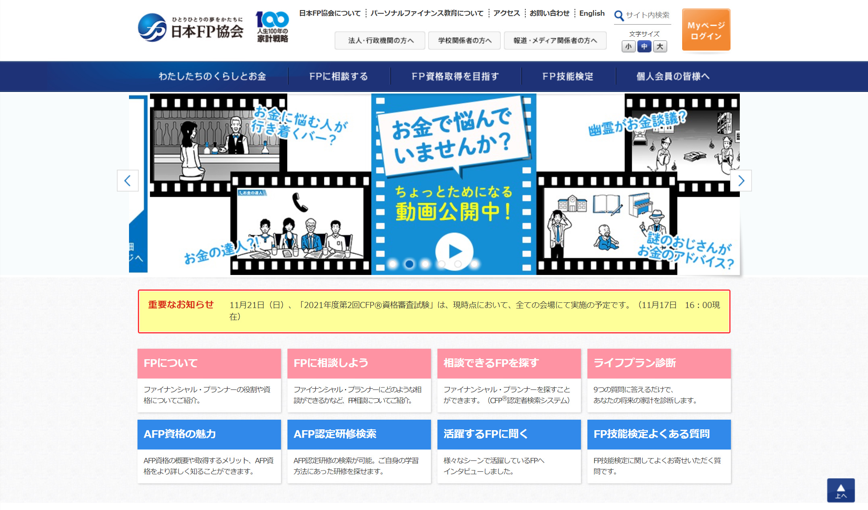Click the 100-year life household strategy icon
Screen dimensions: 868x510
tap(273, 27)
